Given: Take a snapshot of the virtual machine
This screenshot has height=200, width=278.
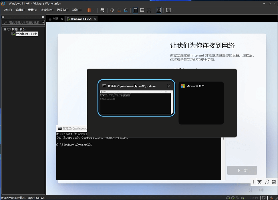Looking at the screenshot, I should pos(112,10).
